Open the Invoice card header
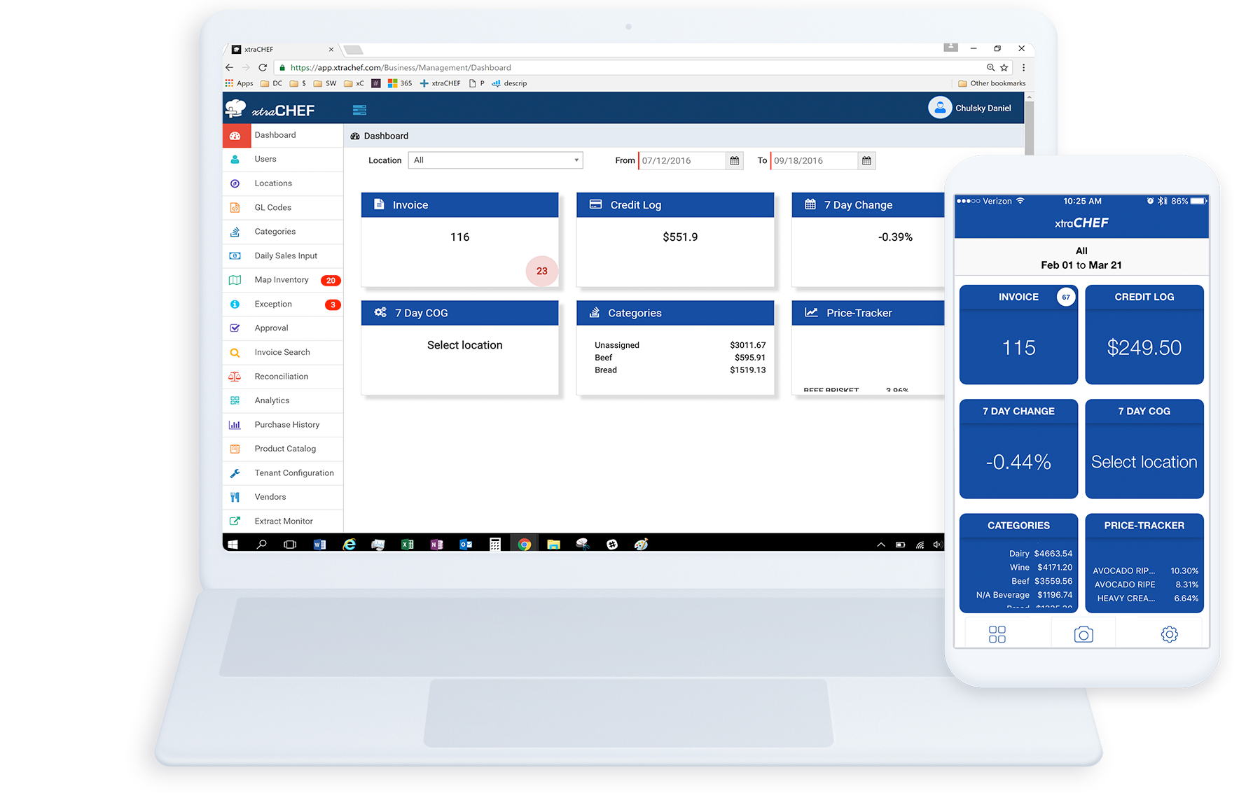The height and width of the screenshot is (805, 1260). 460,205
